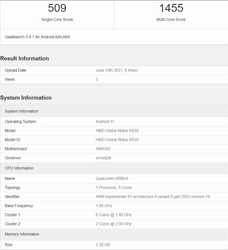Click the '2 Cores @ 2.04 GHz' value

(114, 224)
